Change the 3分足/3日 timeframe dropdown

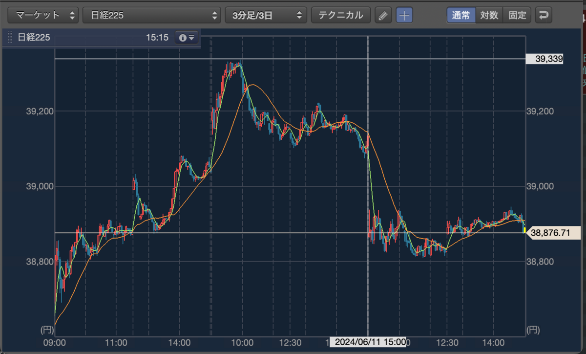pyautogui.click(x=266, y=15)
